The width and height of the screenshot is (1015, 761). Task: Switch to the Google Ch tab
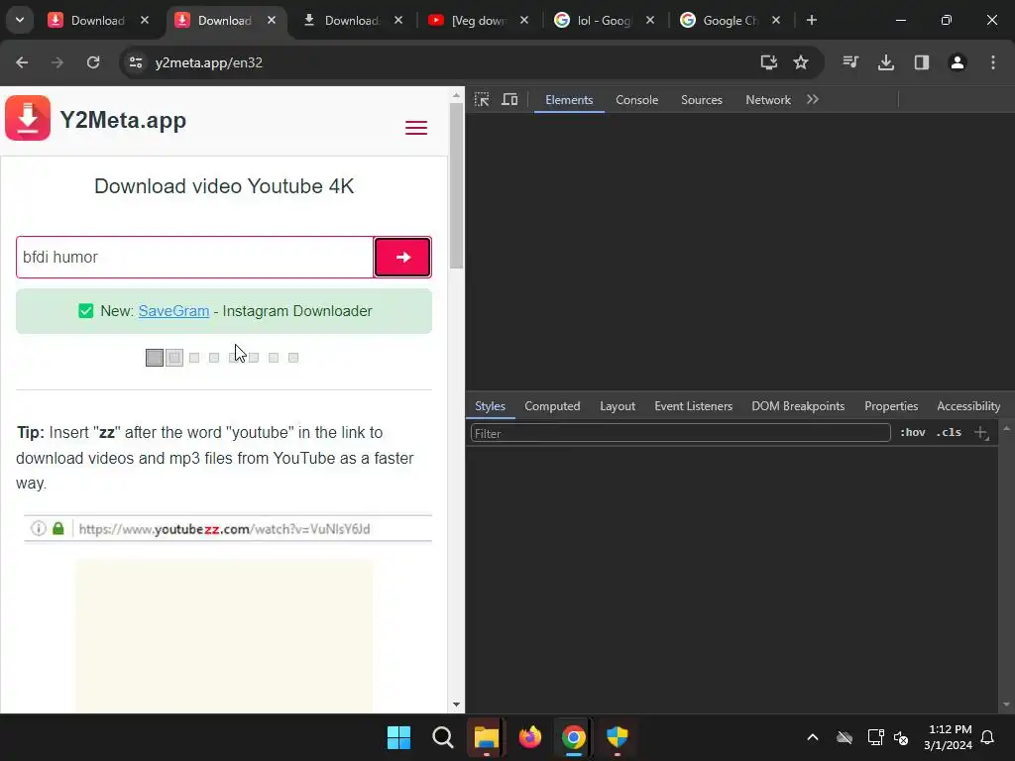click(x=730, y=20)
